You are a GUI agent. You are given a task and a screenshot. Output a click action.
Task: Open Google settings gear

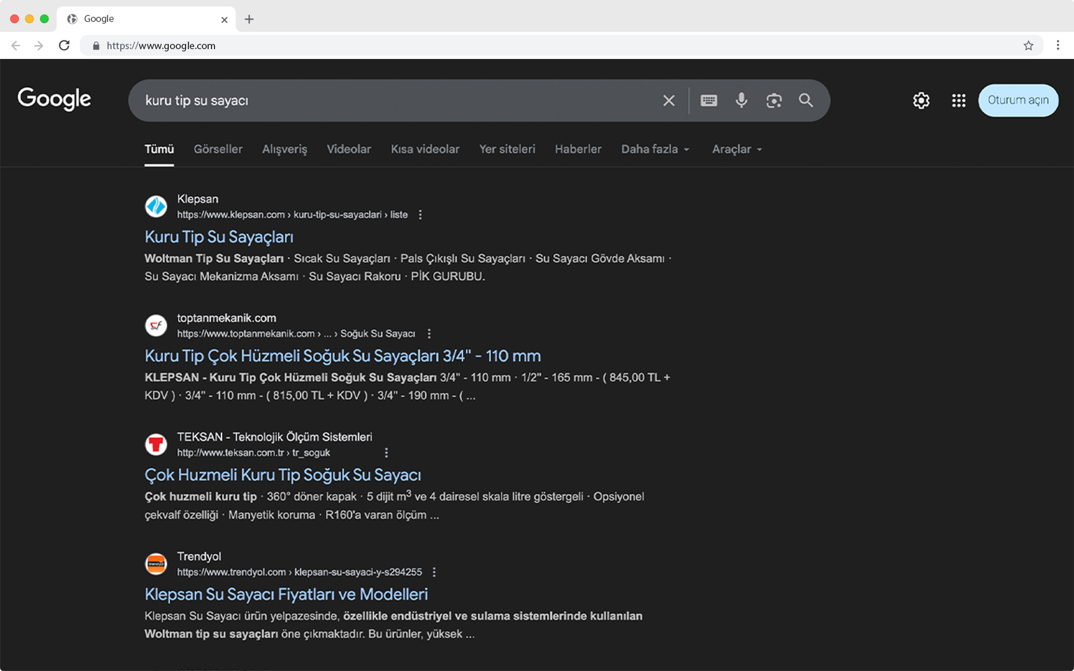click(921, 101)
